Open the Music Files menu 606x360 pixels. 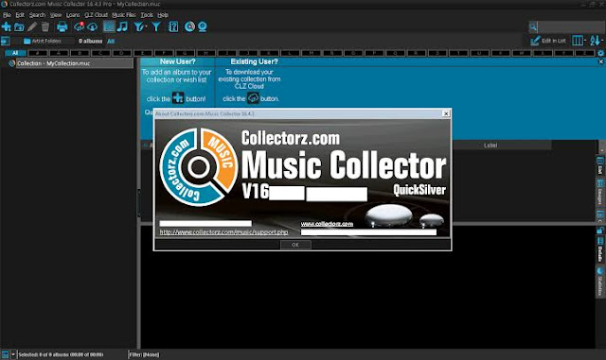point(124,15)
